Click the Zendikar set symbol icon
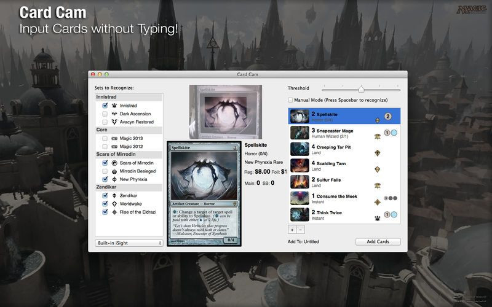The height and width of the screenshot is (307, 492). 114,195
